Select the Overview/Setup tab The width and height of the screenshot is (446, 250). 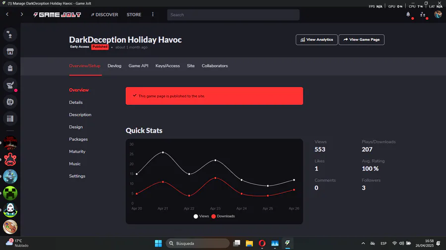pos(85,66)
